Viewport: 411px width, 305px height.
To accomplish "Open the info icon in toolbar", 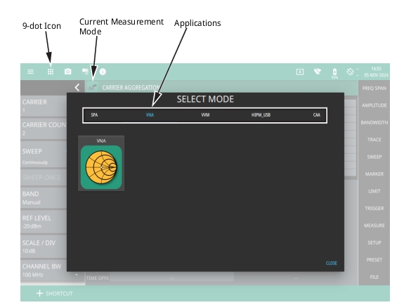I will click(x=103, y=72).
